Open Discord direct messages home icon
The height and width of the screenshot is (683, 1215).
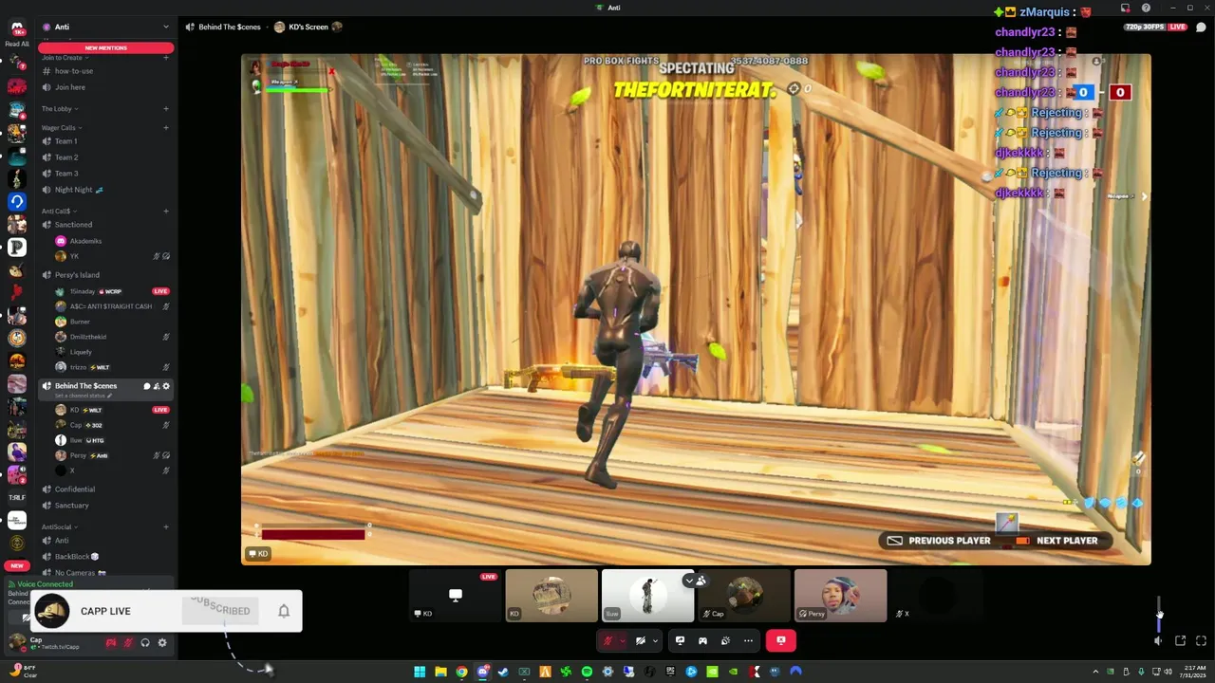click(17, 28)
